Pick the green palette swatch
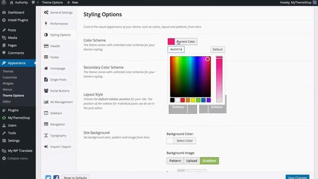 [x=198, y=100]
